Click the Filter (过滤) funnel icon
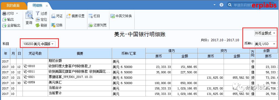This screenshot has height=100, width=279. (x=37, y=13)
